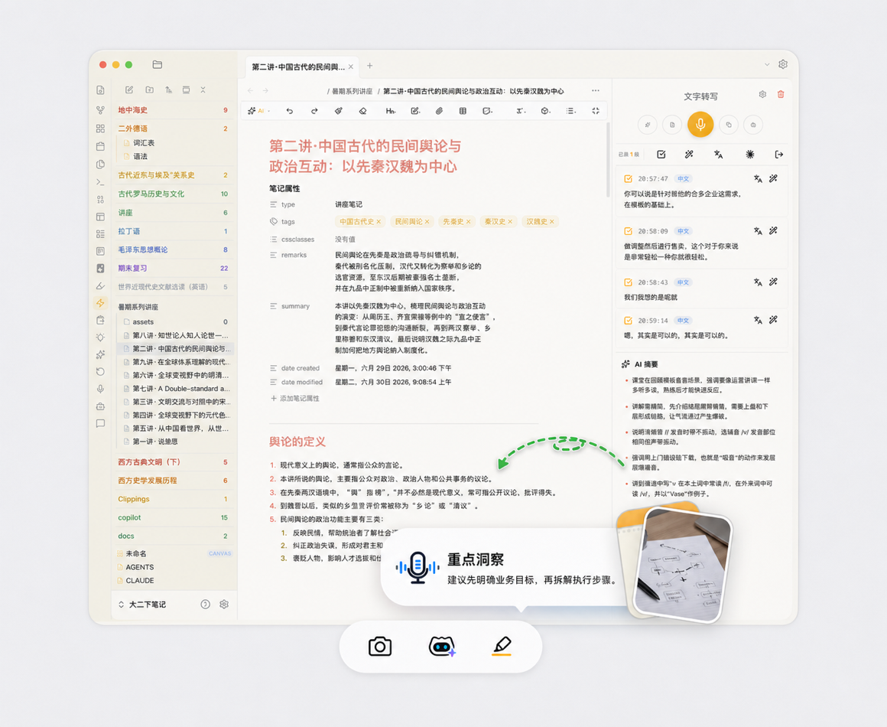The width and height of the screenshot is (887, 727).
Task: Click the red trash icon in transcription panel
Action: tap(781, 95)
